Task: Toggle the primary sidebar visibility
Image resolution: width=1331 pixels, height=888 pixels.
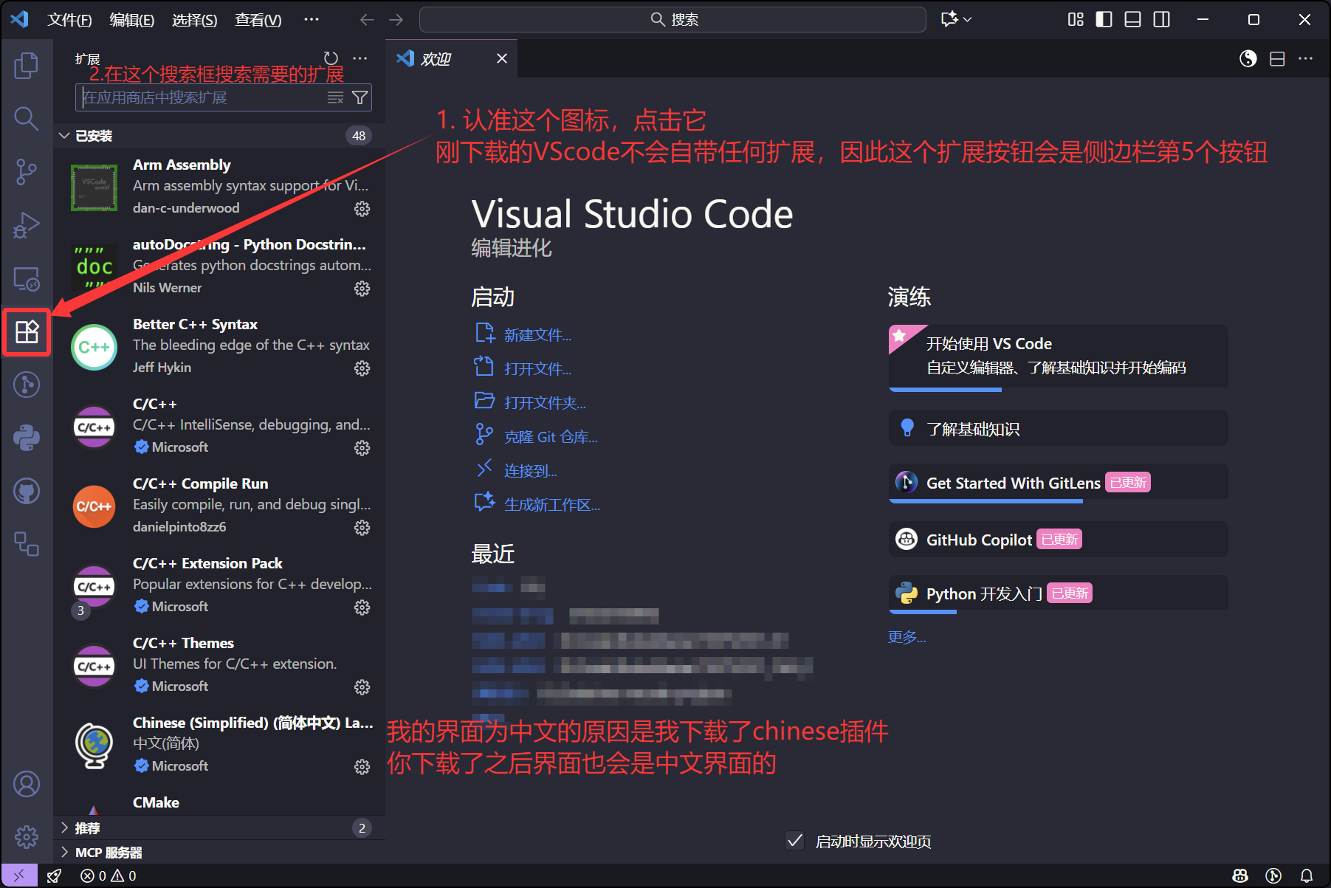Action: [1104, 19]
